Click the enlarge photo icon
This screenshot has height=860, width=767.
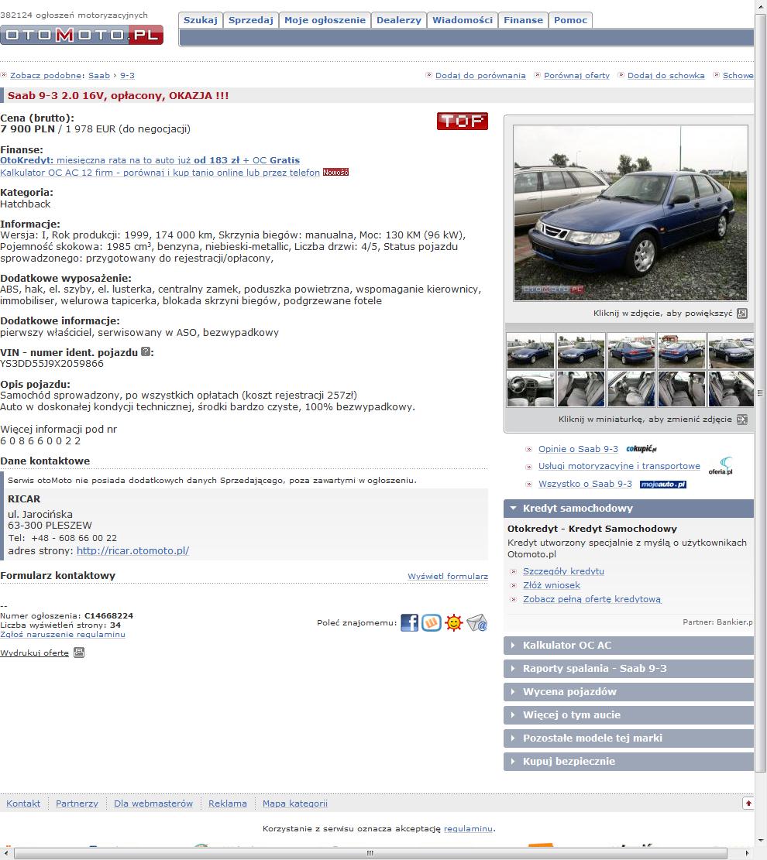tap(741, 314)
